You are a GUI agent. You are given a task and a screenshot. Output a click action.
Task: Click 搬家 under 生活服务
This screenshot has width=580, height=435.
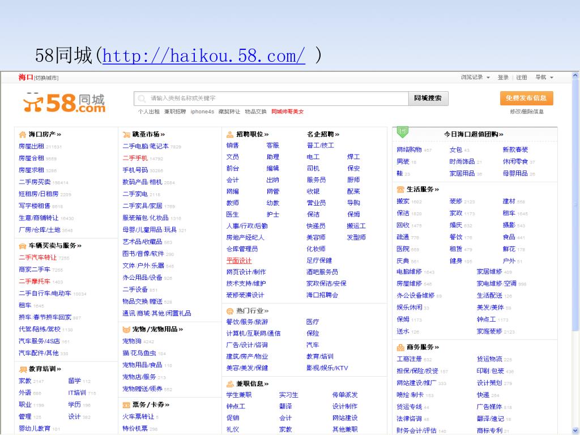(x=403, y=201)
